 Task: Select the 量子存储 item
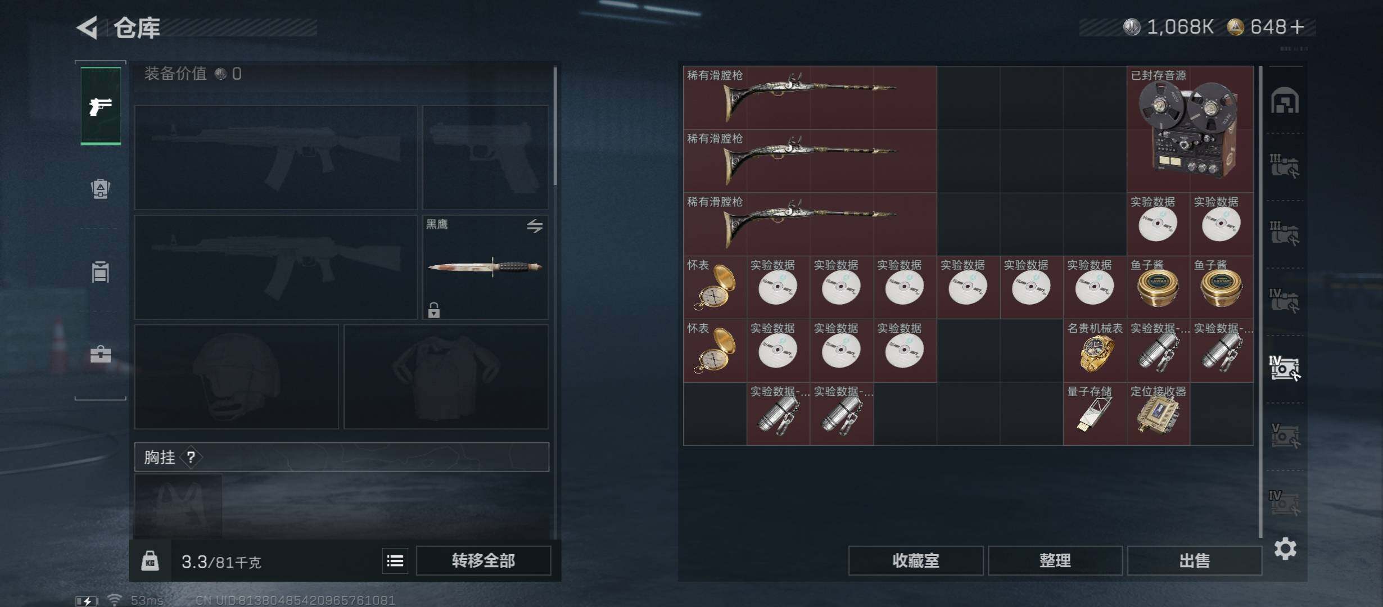tap(1095, 414)
